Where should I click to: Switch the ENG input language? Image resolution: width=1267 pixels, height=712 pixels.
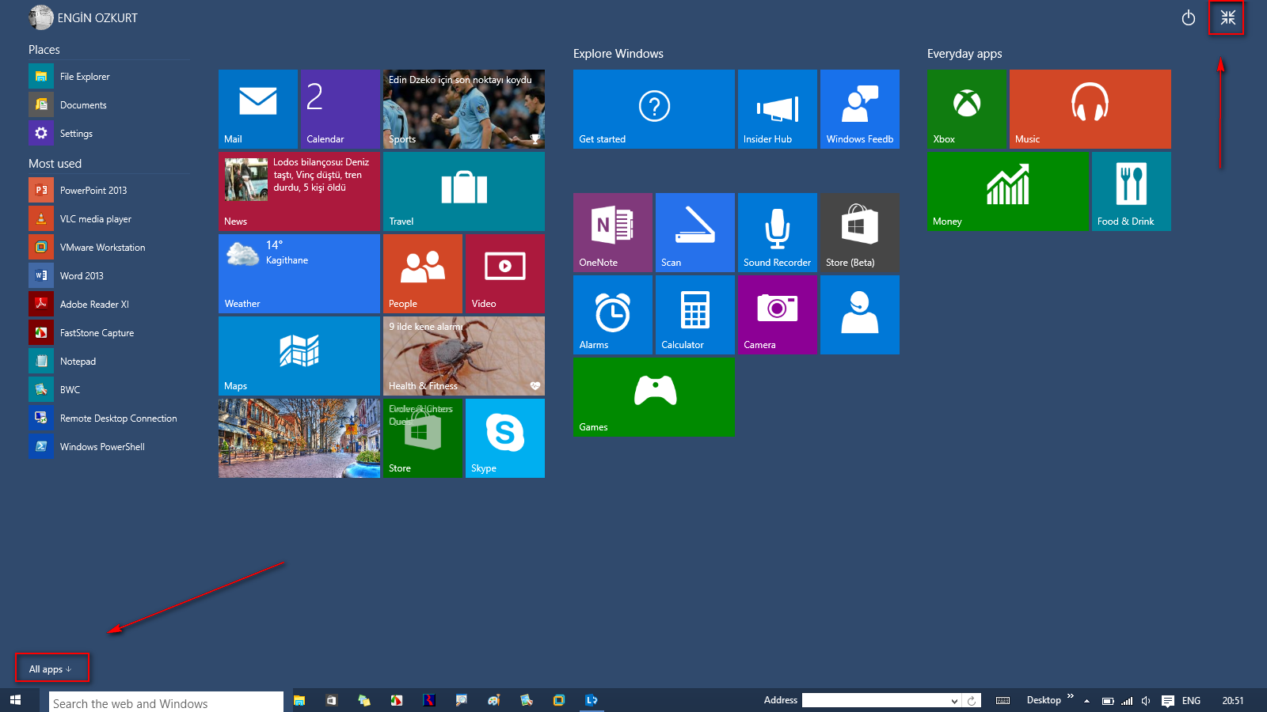click(1191, 701)
